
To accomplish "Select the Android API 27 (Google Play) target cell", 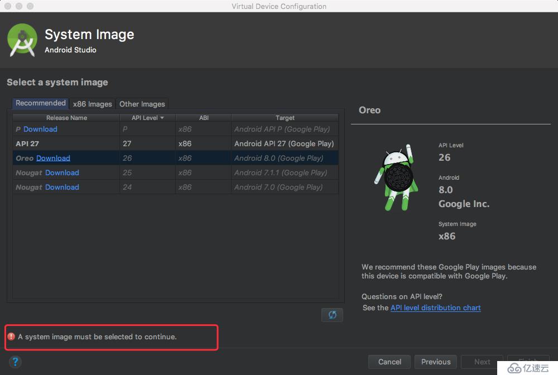I will [284, 143].
